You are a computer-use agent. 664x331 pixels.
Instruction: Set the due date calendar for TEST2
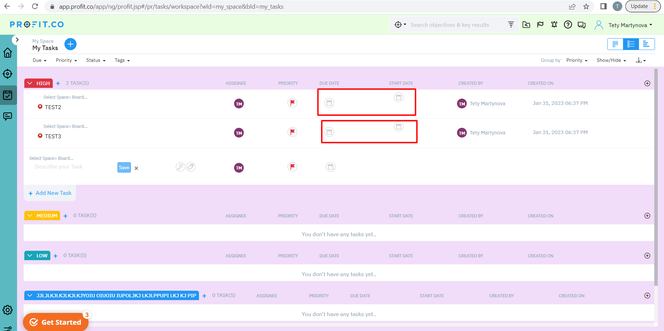click(x=329, y=103)
